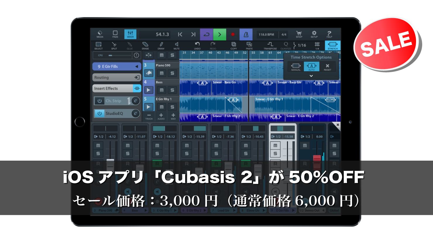The image size is (433, 243).
Task: Mute the -4.12 mixer channel
Action: [x=98, y=145]
